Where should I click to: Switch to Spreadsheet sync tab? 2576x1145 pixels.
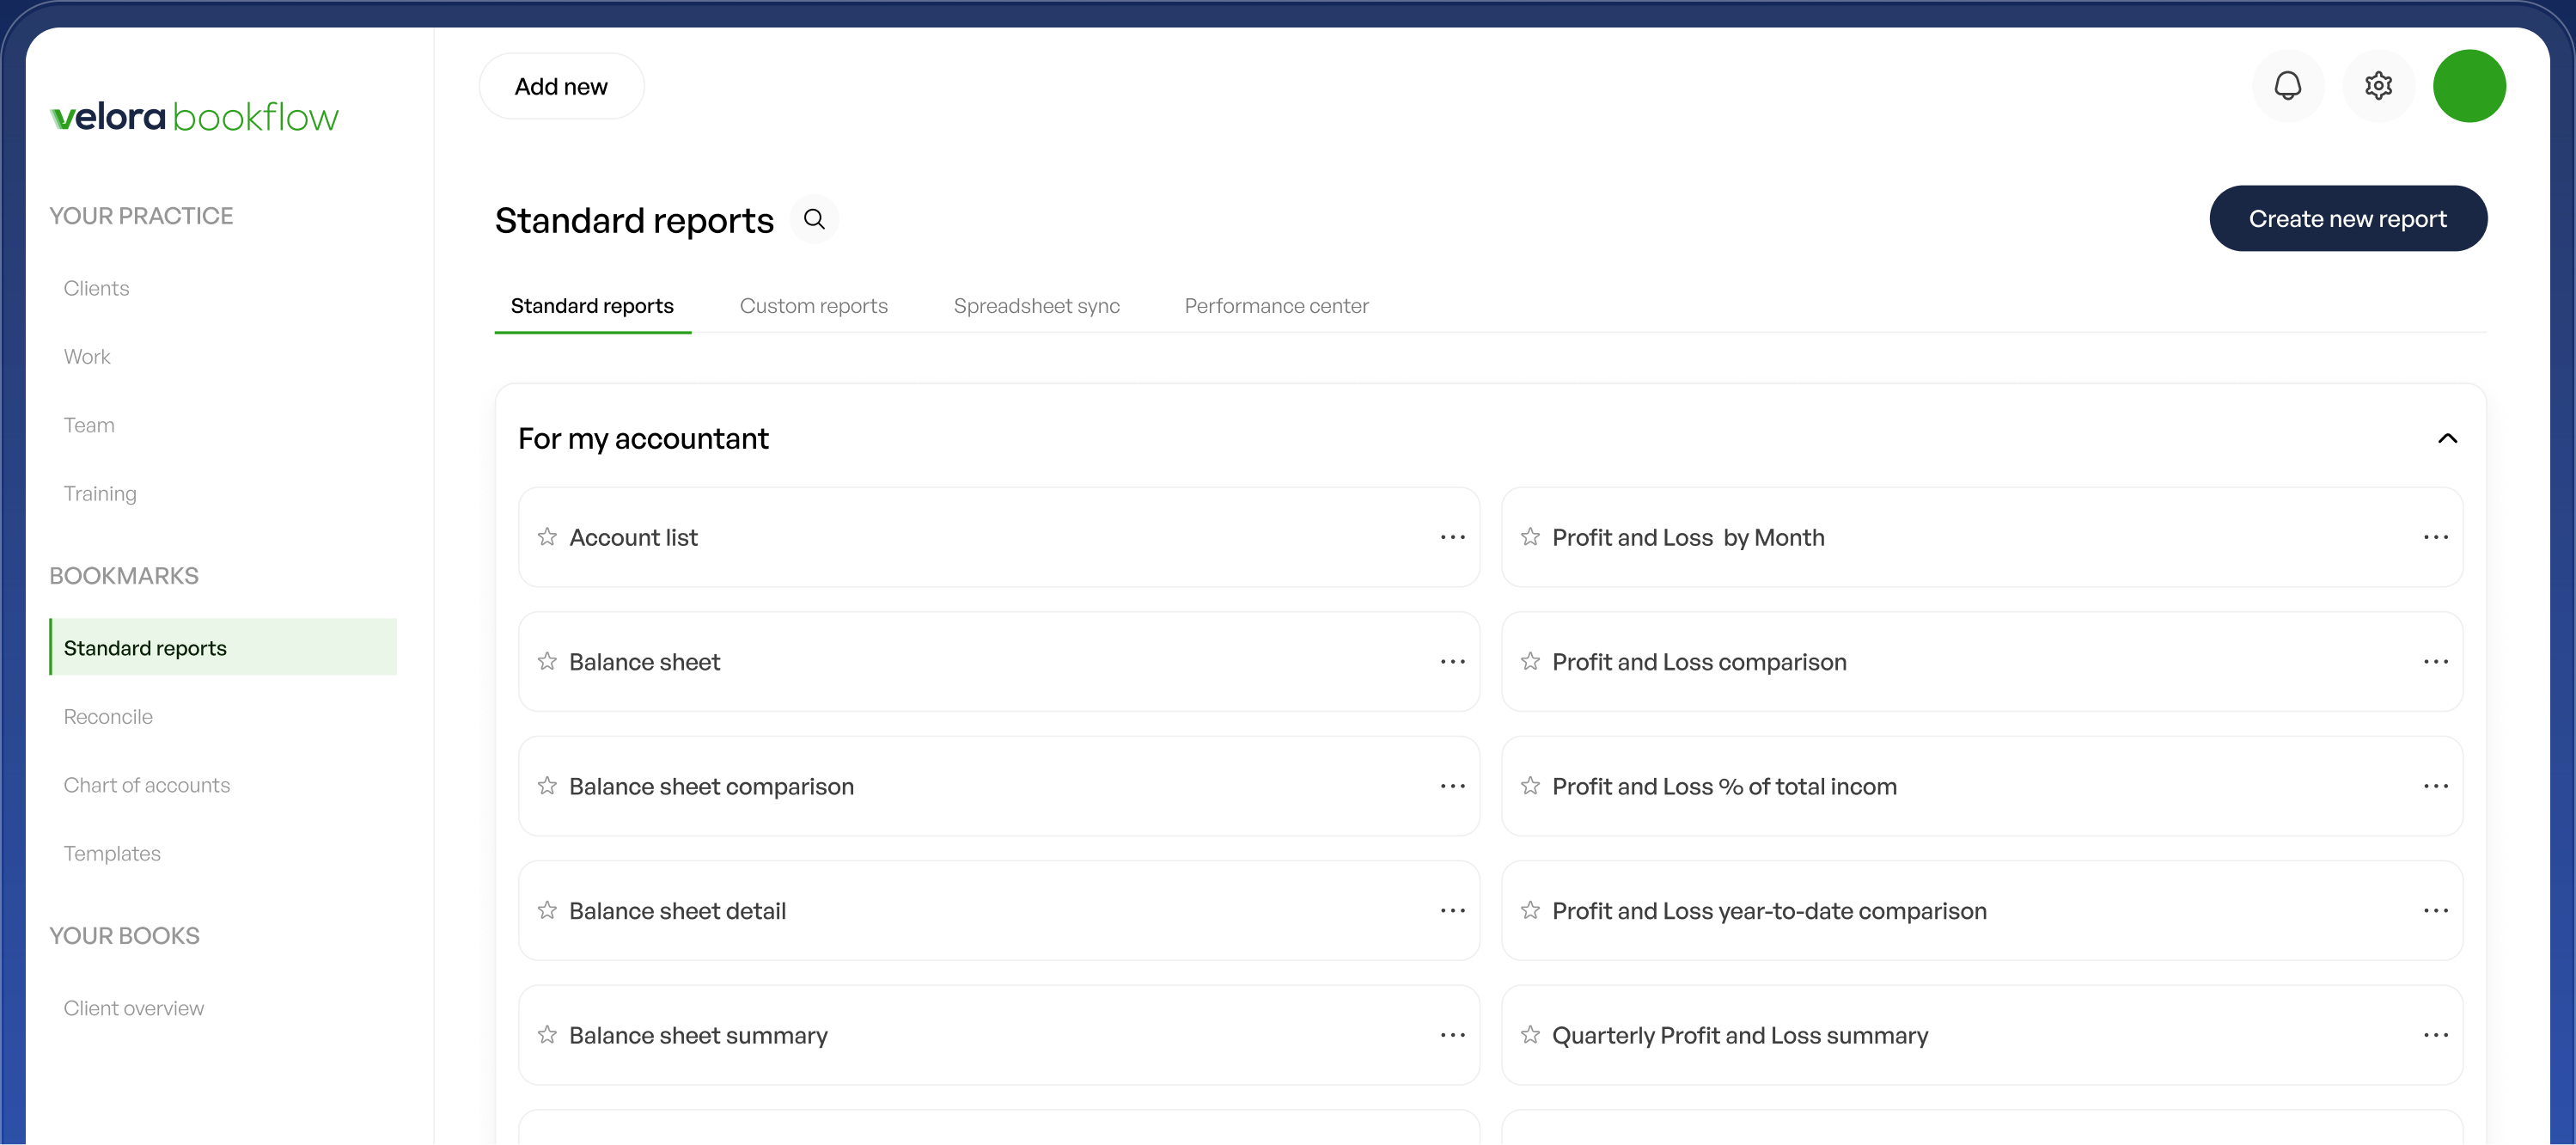tap(1036, 306)
